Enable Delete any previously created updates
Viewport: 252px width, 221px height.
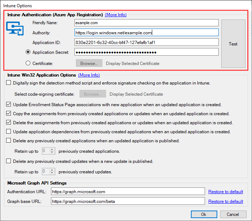[9, 161]
